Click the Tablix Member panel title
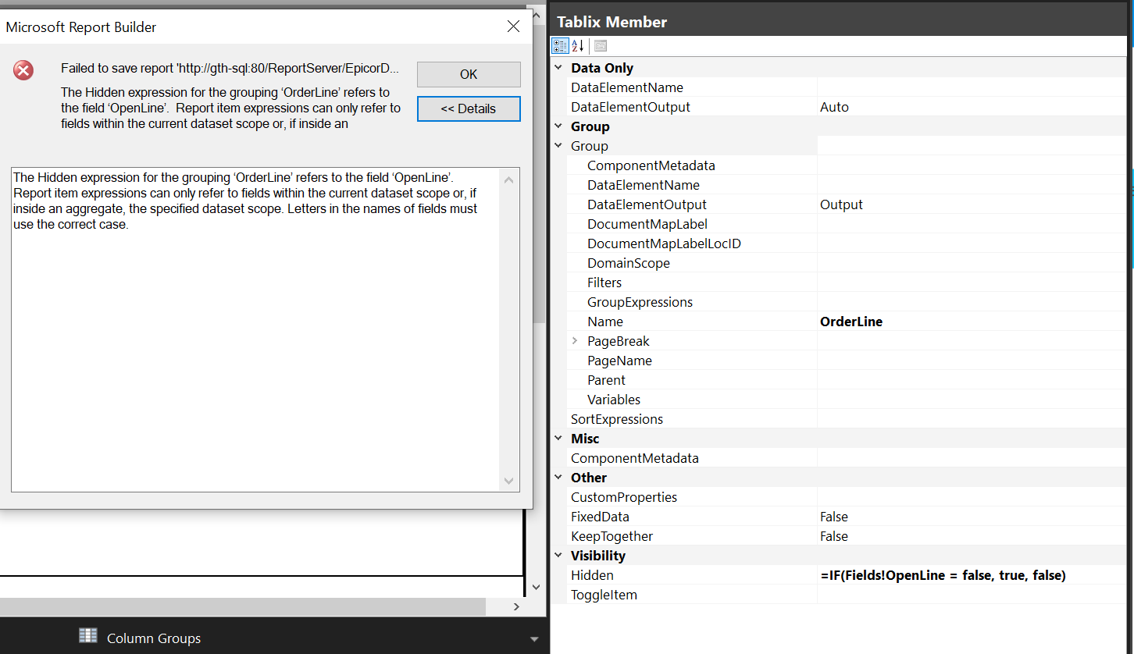Screen dimensions: 1134x654 pos(612,22)
